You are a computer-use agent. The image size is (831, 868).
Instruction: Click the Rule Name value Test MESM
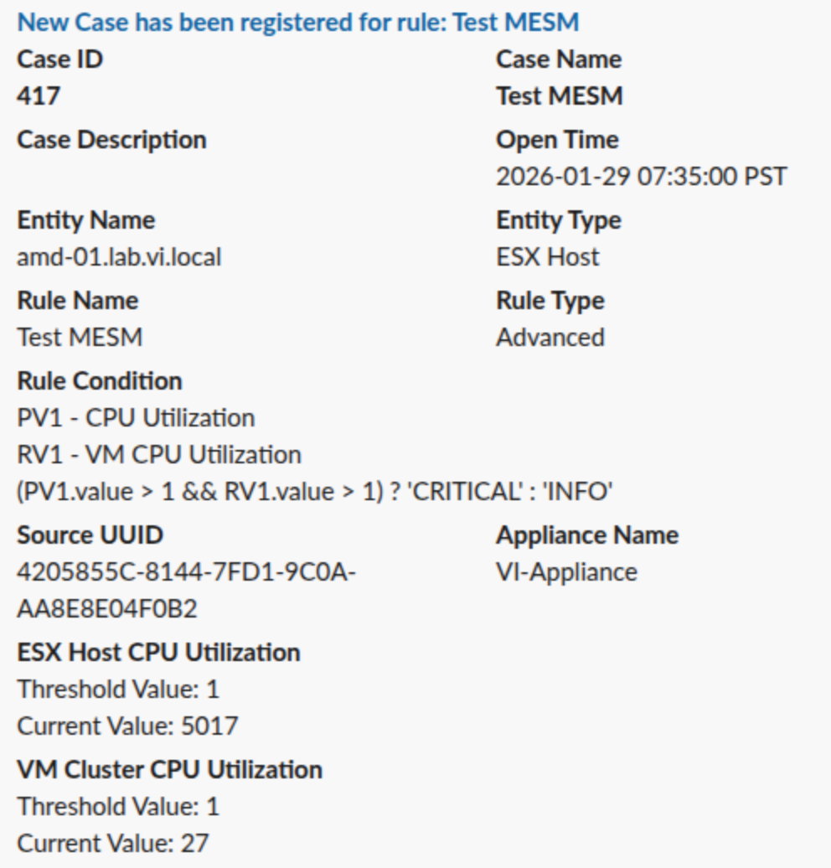coord(80,338)
